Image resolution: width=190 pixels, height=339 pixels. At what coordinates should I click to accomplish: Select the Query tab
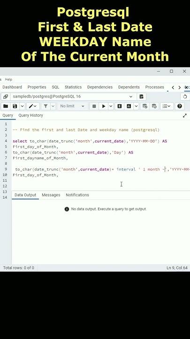pos(8,115)
